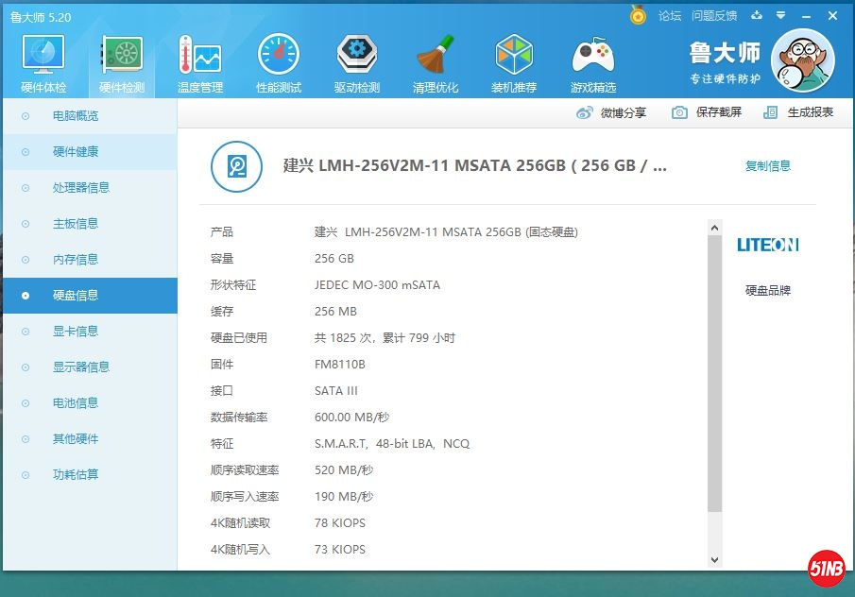The height and width of the screenshot is (597, 855).
Task: Select the 装机推荐 cube icon
Action: click(514, 57)
